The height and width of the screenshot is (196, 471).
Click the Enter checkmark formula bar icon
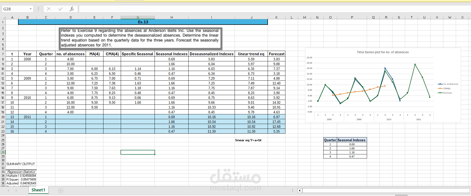pos(60,9)
